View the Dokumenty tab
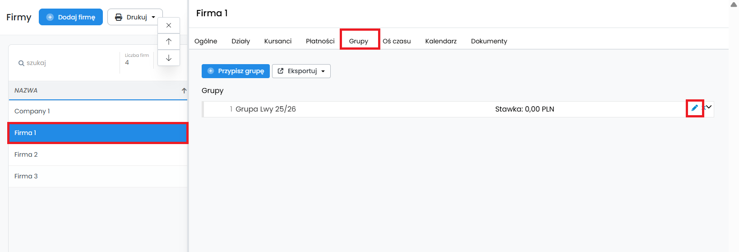 [489, 41]
